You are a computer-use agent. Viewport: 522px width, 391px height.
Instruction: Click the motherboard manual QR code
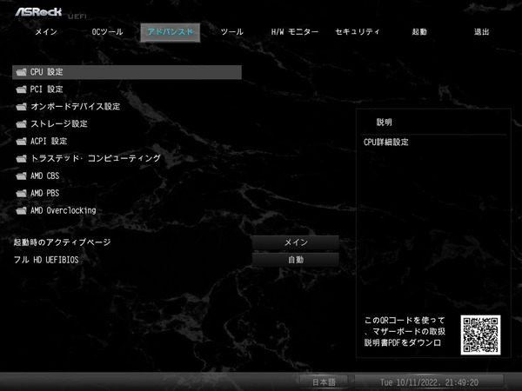pos(480,335)
